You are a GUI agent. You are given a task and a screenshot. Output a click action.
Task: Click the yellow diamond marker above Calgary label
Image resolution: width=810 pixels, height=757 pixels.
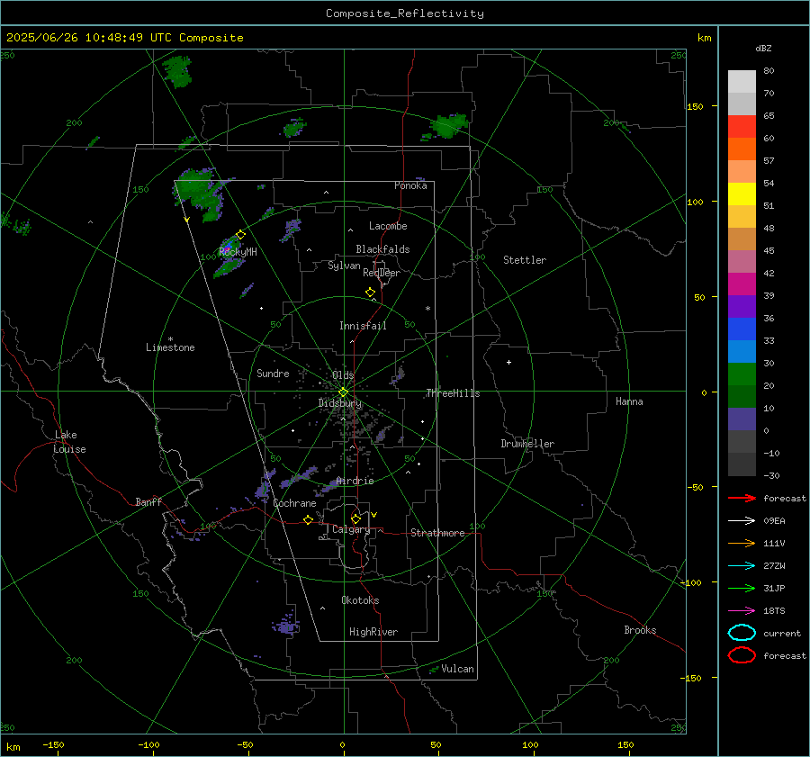(355, 518)
